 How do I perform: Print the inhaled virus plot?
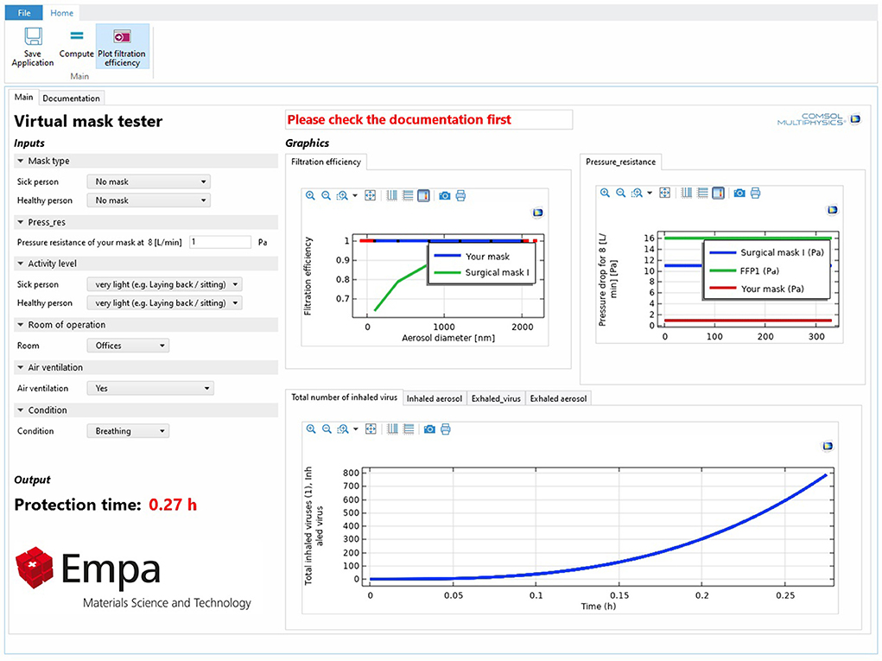pyautogui.click(x=446, y=429)
